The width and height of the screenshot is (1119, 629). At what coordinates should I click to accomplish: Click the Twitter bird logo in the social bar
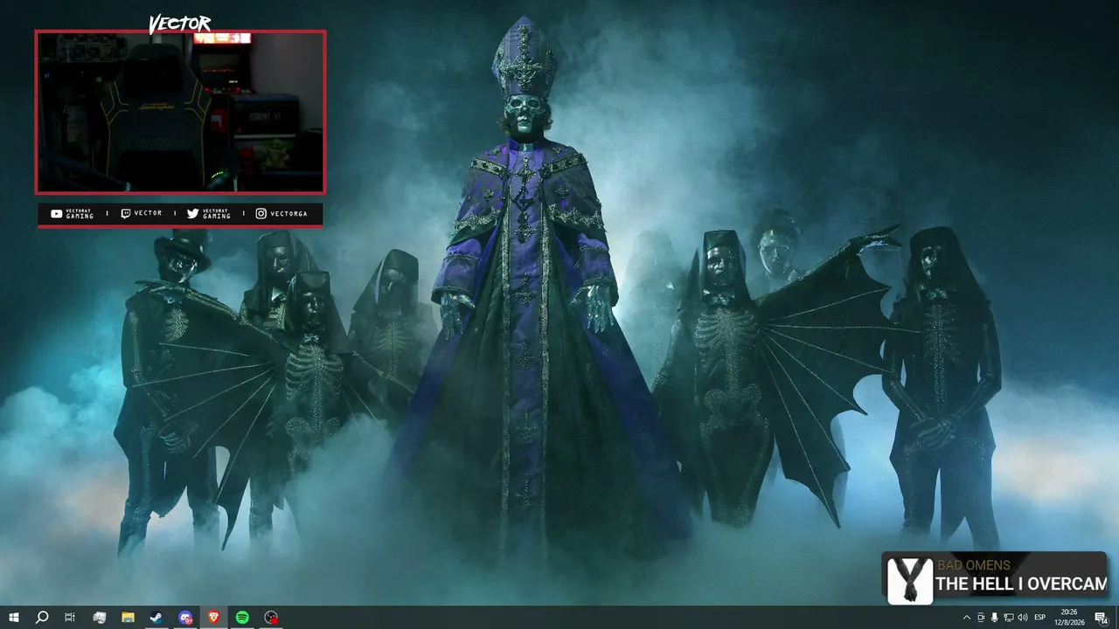[193, 214]
